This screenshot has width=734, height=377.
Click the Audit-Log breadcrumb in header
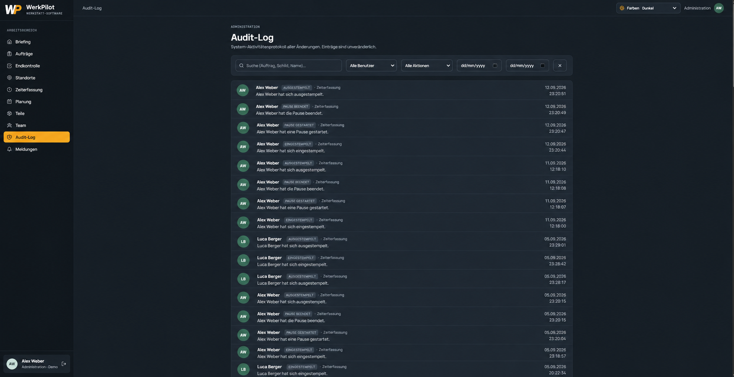point(92,8)
